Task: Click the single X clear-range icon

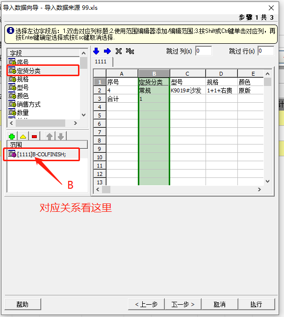Action: pos(119,51)
